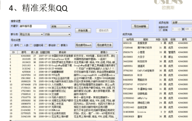Select member row 25829179 小意思 管理员
The image size is (192, 121).
(x=157, y=52)
